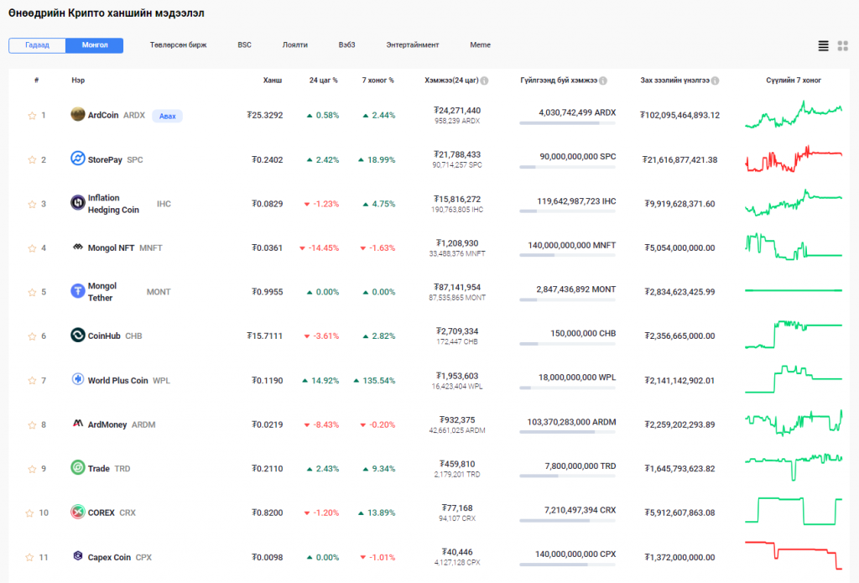The width and height of the screenshot is (859, 583).
Task: Click the ArdMoney logo icon
Action: coord(78,424)
